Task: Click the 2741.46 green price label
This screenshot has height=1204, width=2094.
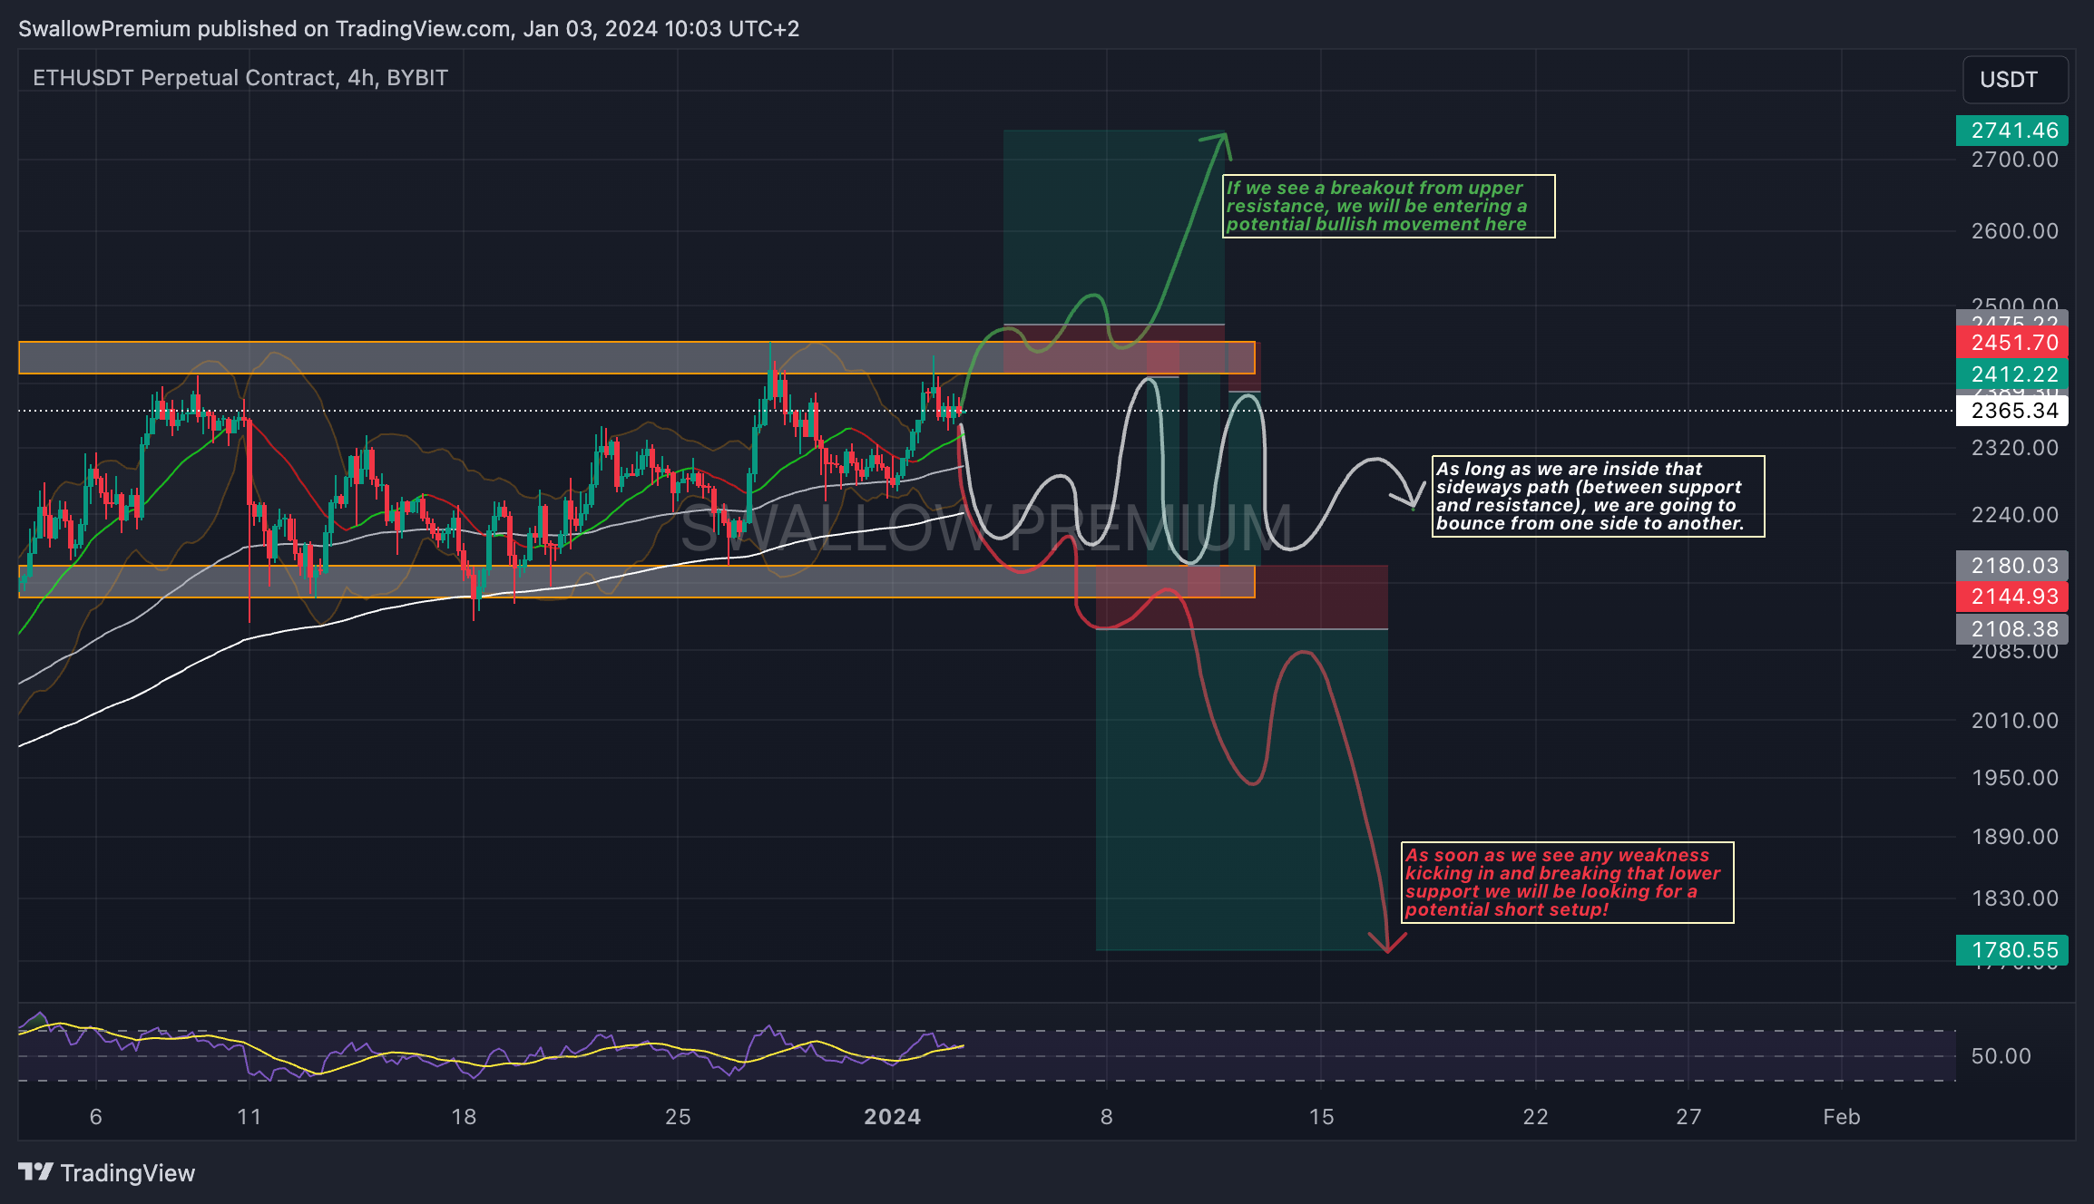Action: (2012, 131)
